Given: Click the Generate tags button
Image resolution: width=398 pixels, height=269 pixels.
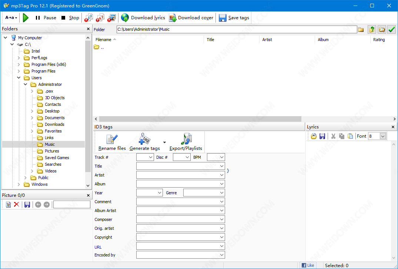Looking at the screenshot, I should [x=145, y=142].
